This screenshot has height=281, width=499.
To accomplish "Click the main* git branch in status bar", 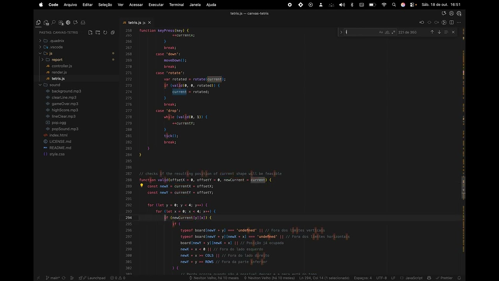I will (53, 278).
